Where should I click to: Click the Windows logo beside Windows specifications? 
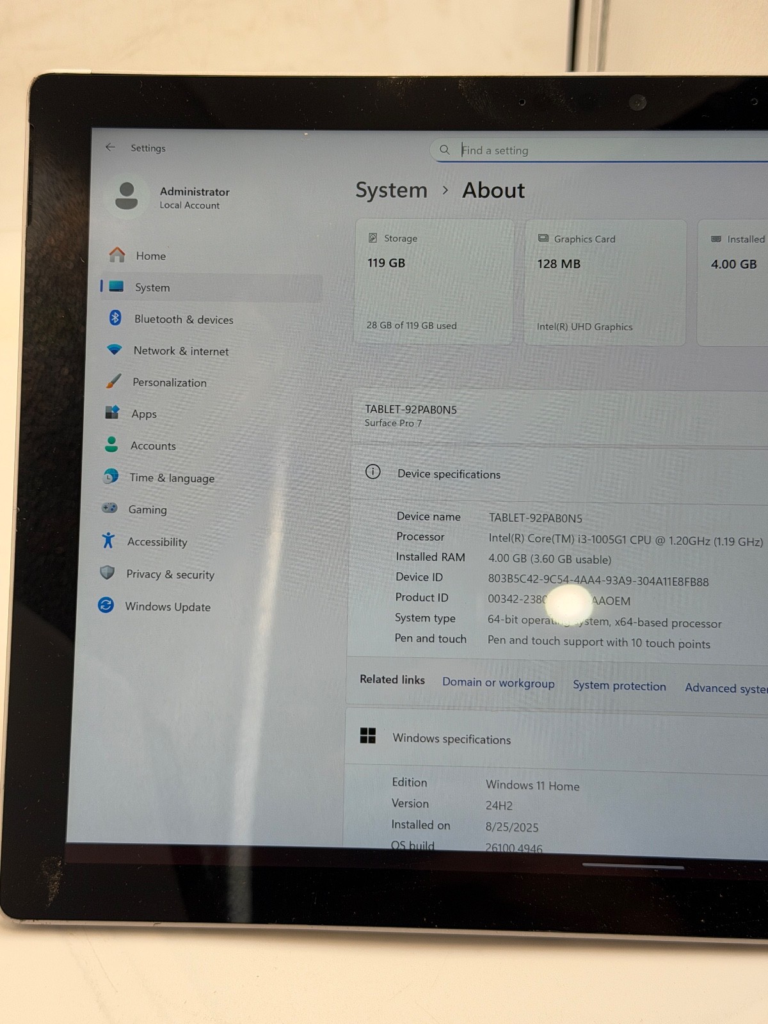[x=368, y=736]
